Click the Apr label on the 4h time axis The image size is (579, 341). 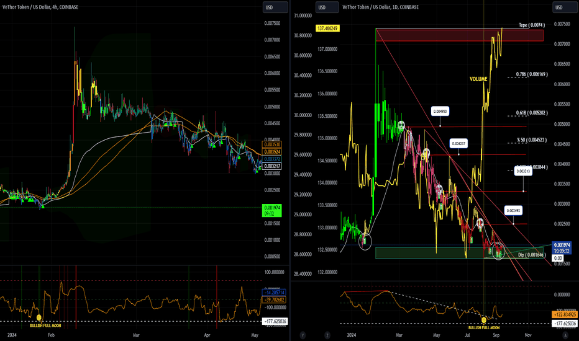pos(207,335)
